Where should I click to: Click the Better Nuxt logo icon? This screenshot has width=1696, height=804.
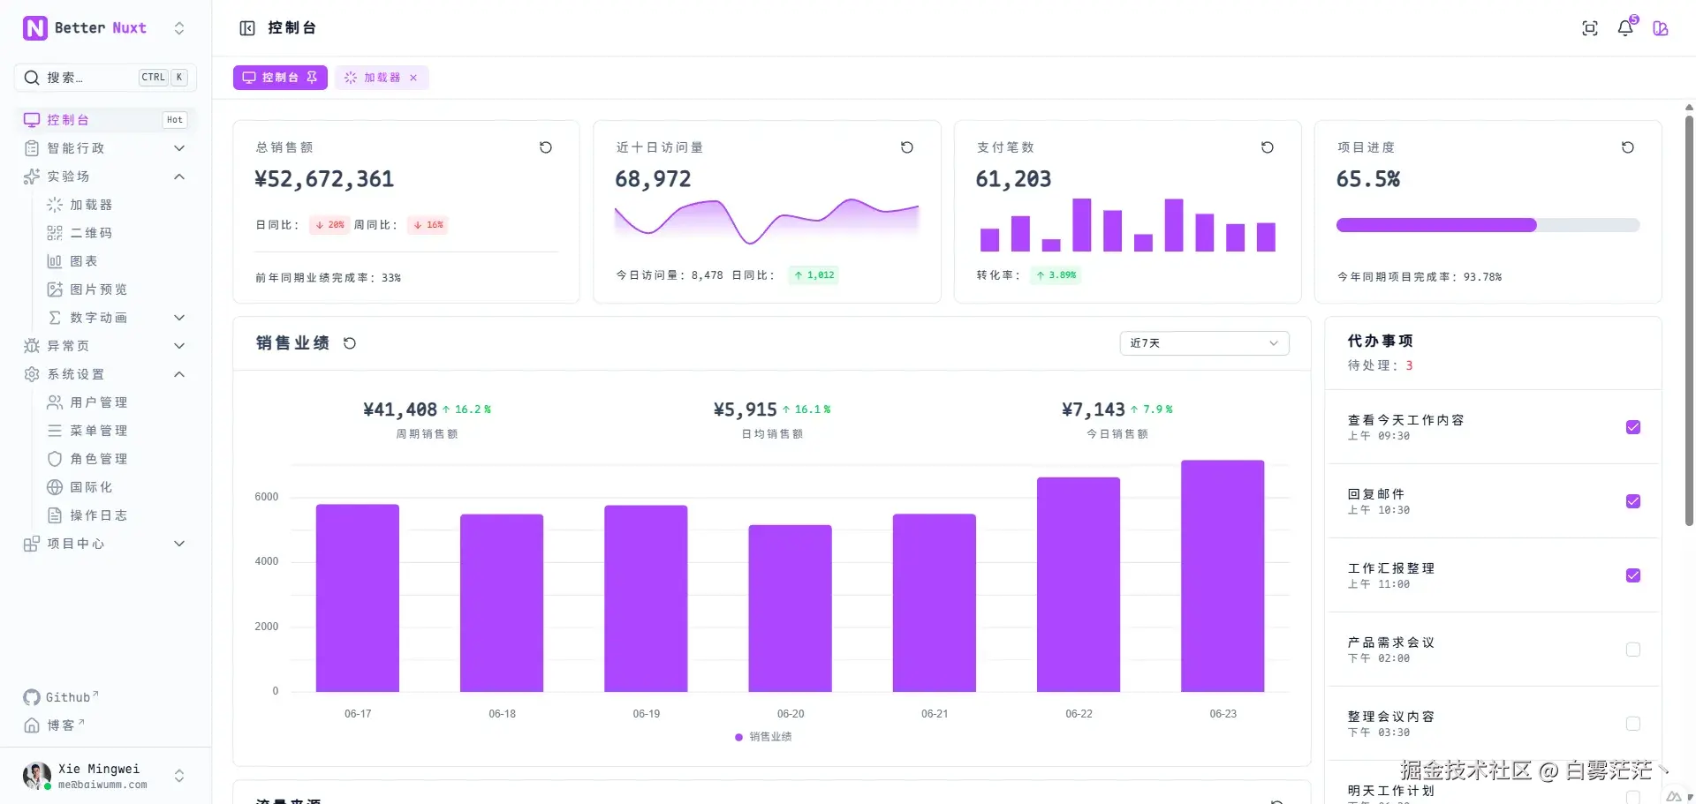point(34,28)
